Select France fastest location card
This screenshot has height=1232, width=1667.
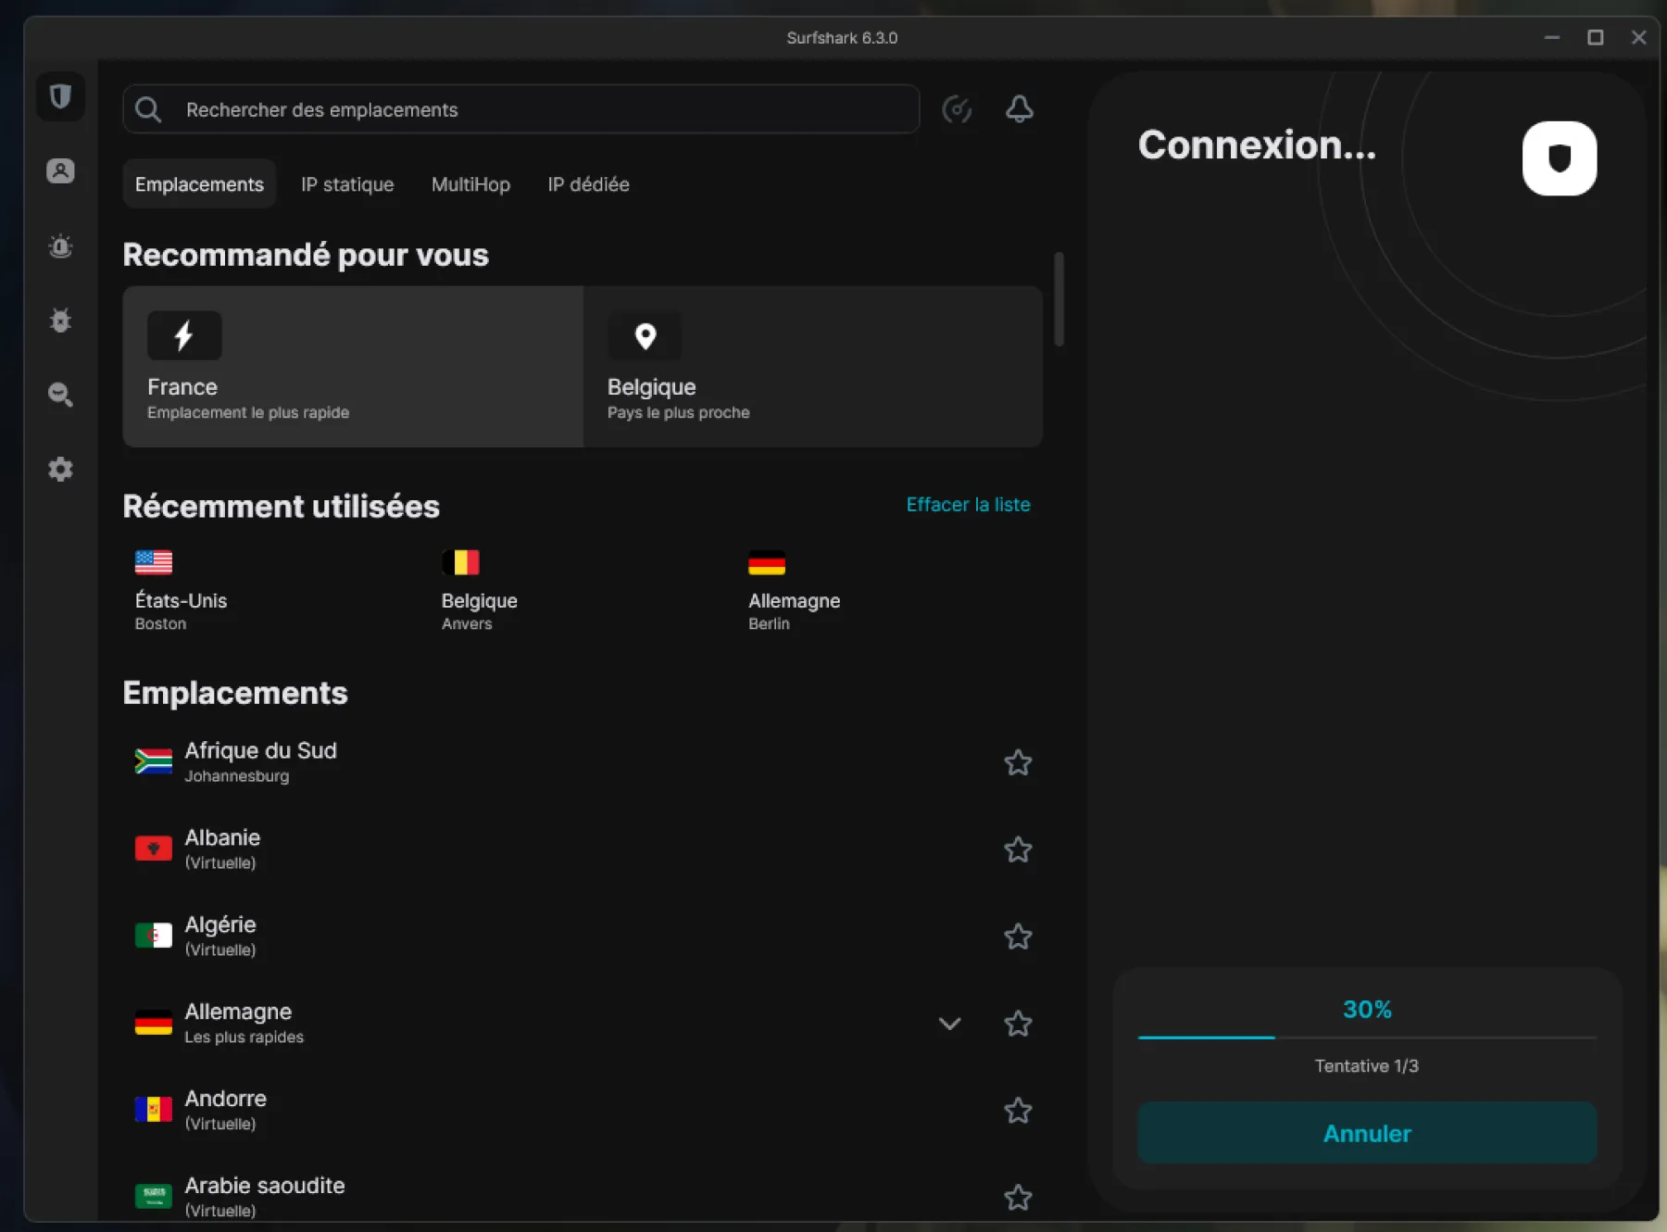352,367
